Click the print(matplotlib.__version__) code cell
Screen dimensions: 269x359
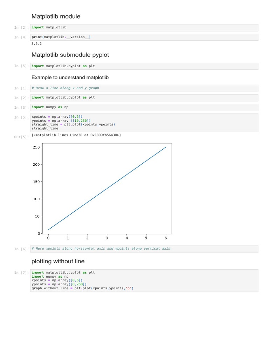(144, 37)
